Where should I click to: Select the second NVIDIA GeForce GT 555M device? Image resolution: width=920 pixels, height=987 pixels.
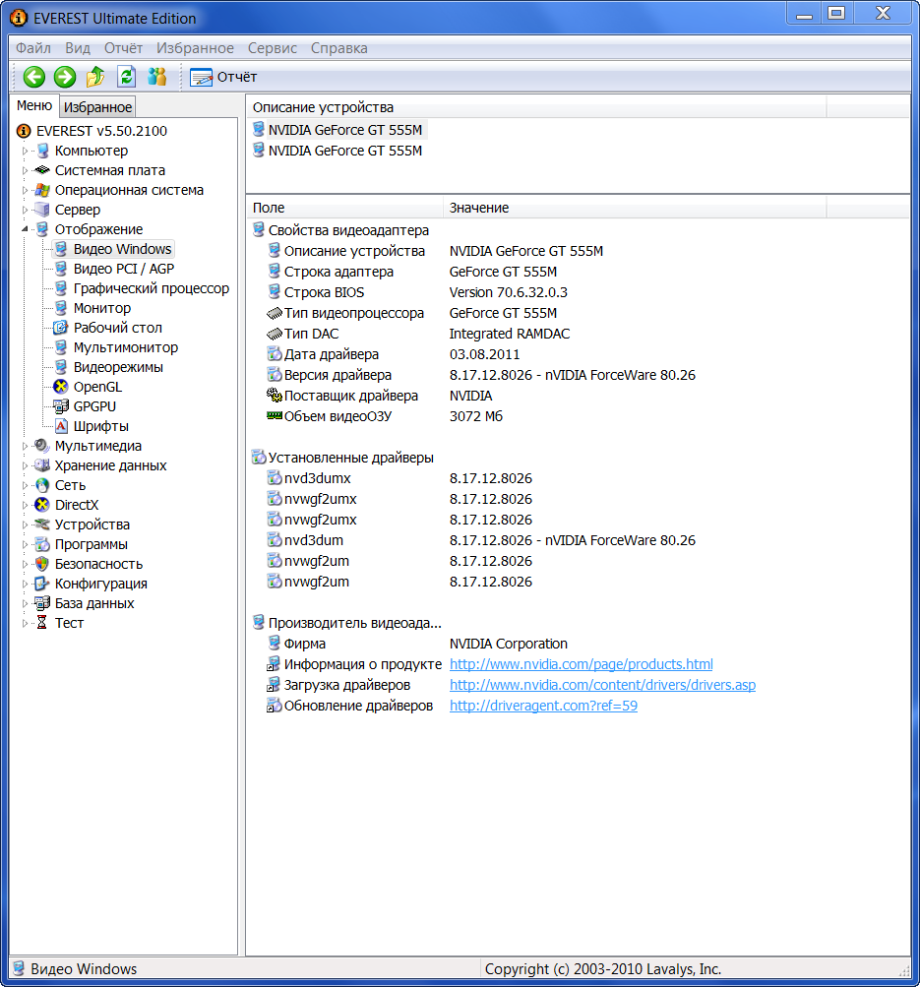344,151
